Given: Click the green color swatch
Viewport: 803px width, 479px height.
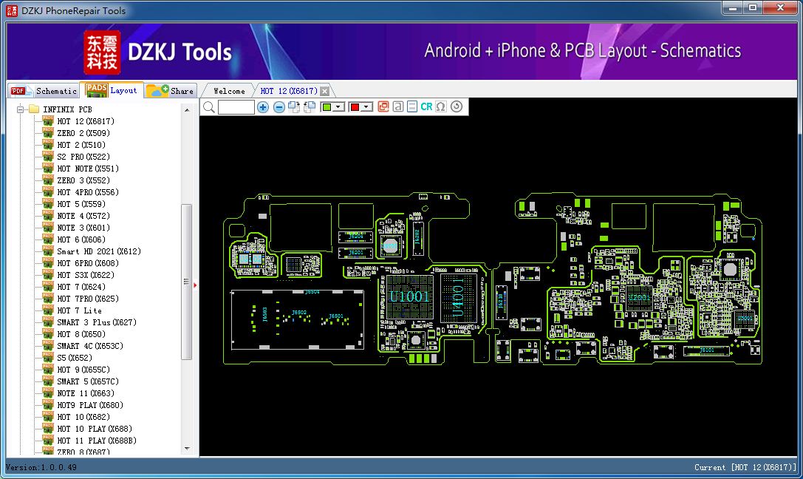Looking at the screenshot, I should 327,106.
